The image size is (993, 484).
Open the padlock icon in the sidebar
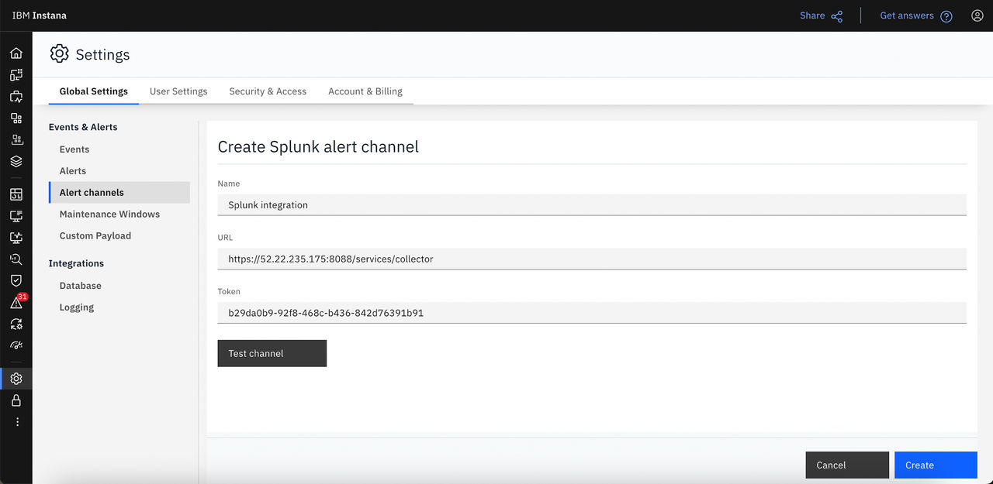[x=16, y=400]
